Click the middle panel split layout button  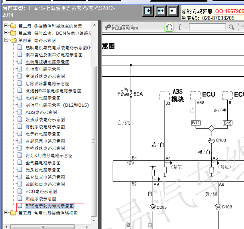(161, 11)
